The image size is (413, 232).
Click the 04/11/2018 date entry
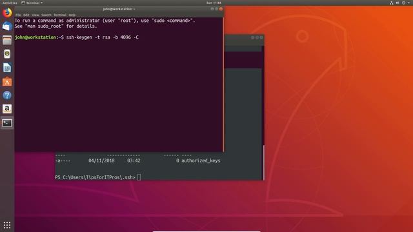click(101, 160)
